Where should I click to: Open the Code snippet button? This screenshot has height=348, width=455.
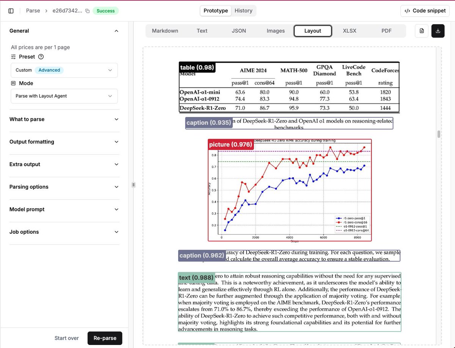pyautogui.click(x=425, y=11)
